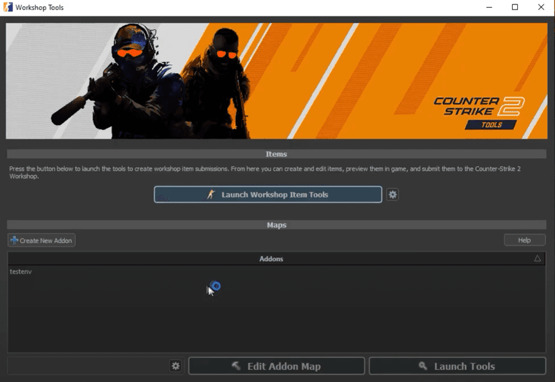Screen dimensions: 555x382
Task: Open the settings gear on the bottom toolbar
Action: pos(175,366)
